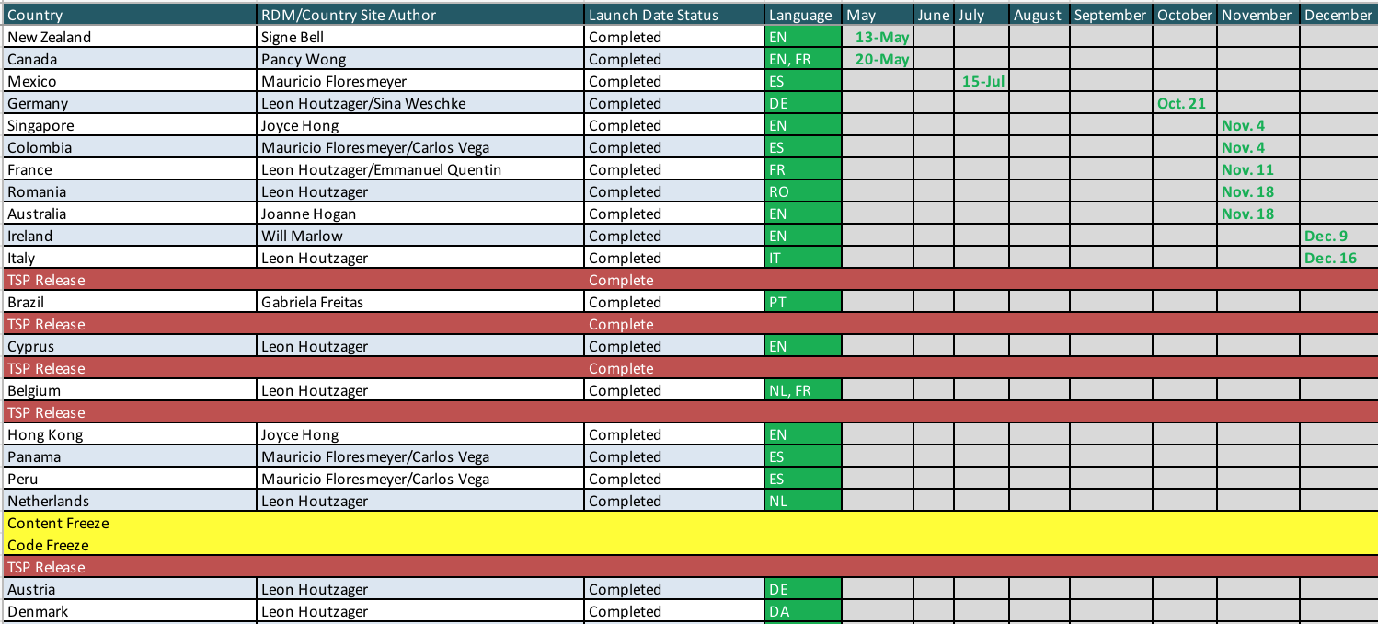The width and height of the screenshot is (1378, 624).
Task: Click the Oct. 21 date cell for Germany
Action: click(x=1182, y=103)
